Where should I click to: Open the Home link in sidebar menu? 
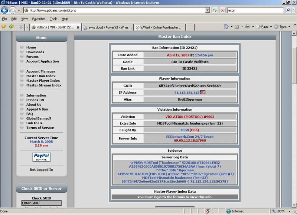(x=31, y=47)
